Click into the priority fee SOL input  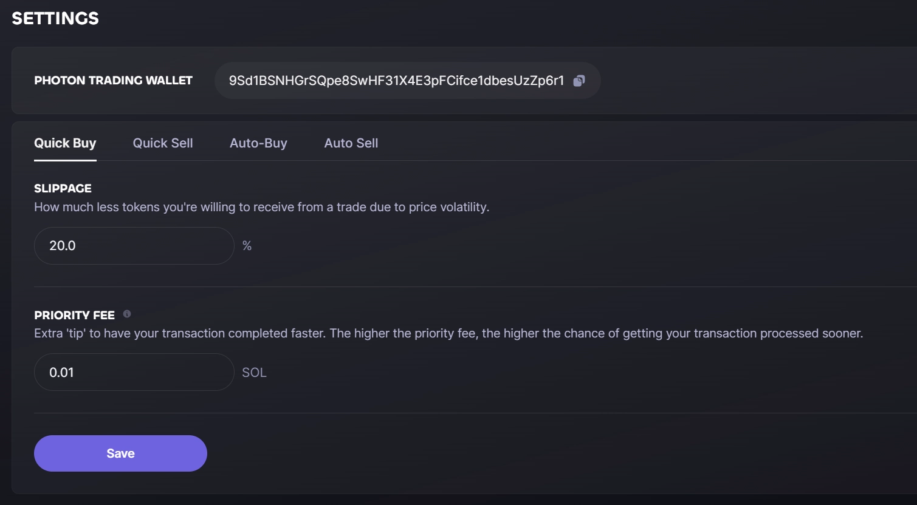pos(134,372)
